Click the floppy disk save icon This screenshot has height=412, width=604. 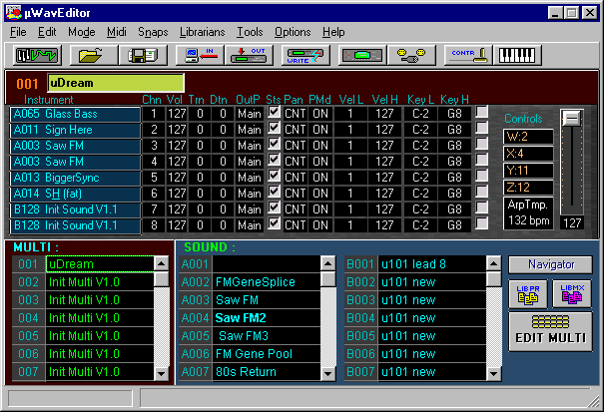coord(137,55)
